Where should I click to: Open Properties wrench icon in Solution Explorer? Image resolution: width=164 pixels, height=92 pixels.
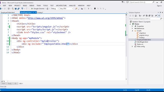[156, 16]
